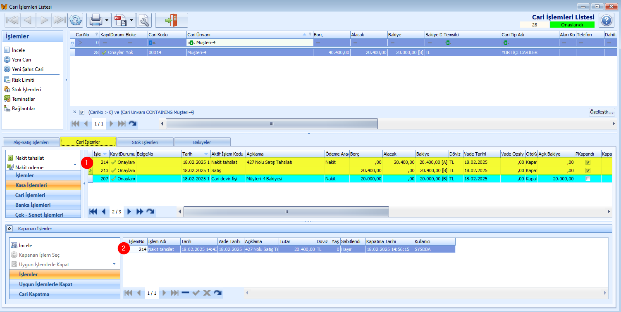This screenshot has height=312, width=621.
Task: Click the customer grid horizontal scrollbar
Action: [272, 123]
